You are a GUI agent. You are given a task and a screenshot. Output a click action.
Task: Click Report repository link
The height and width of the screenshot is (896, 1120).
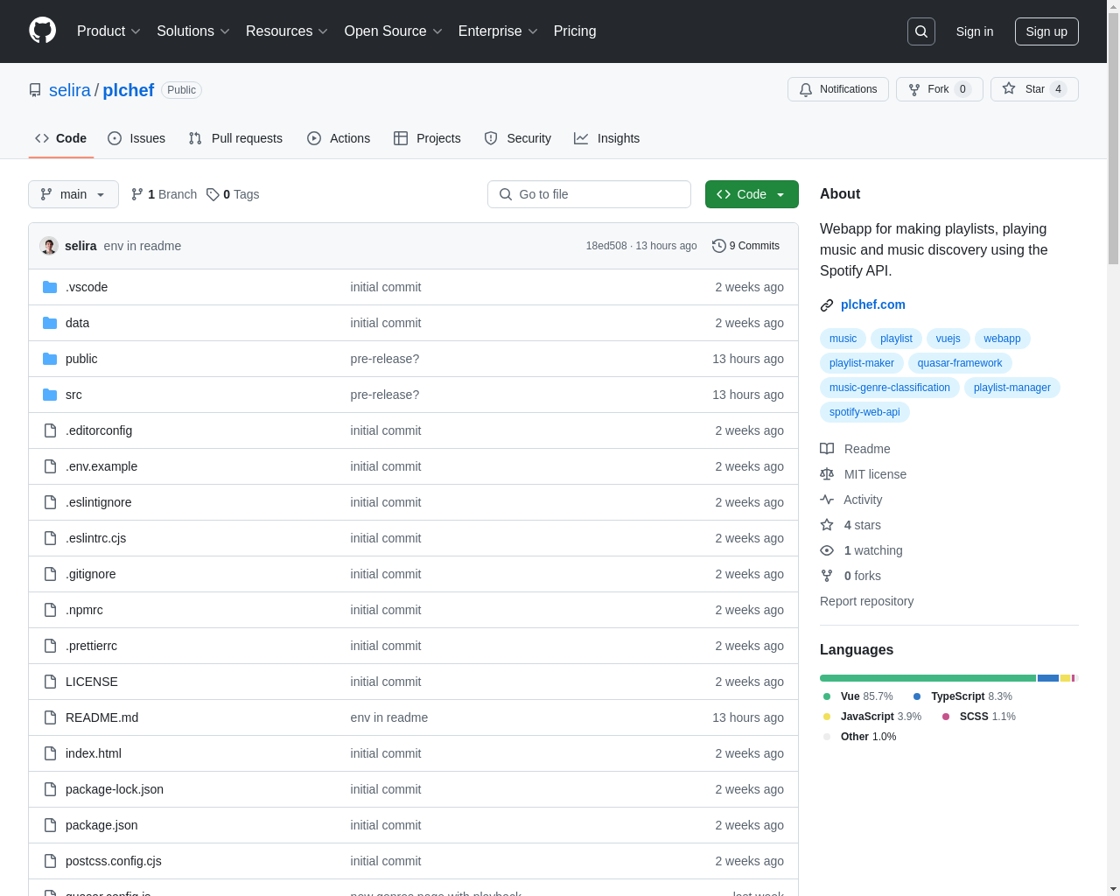(866, 601)
